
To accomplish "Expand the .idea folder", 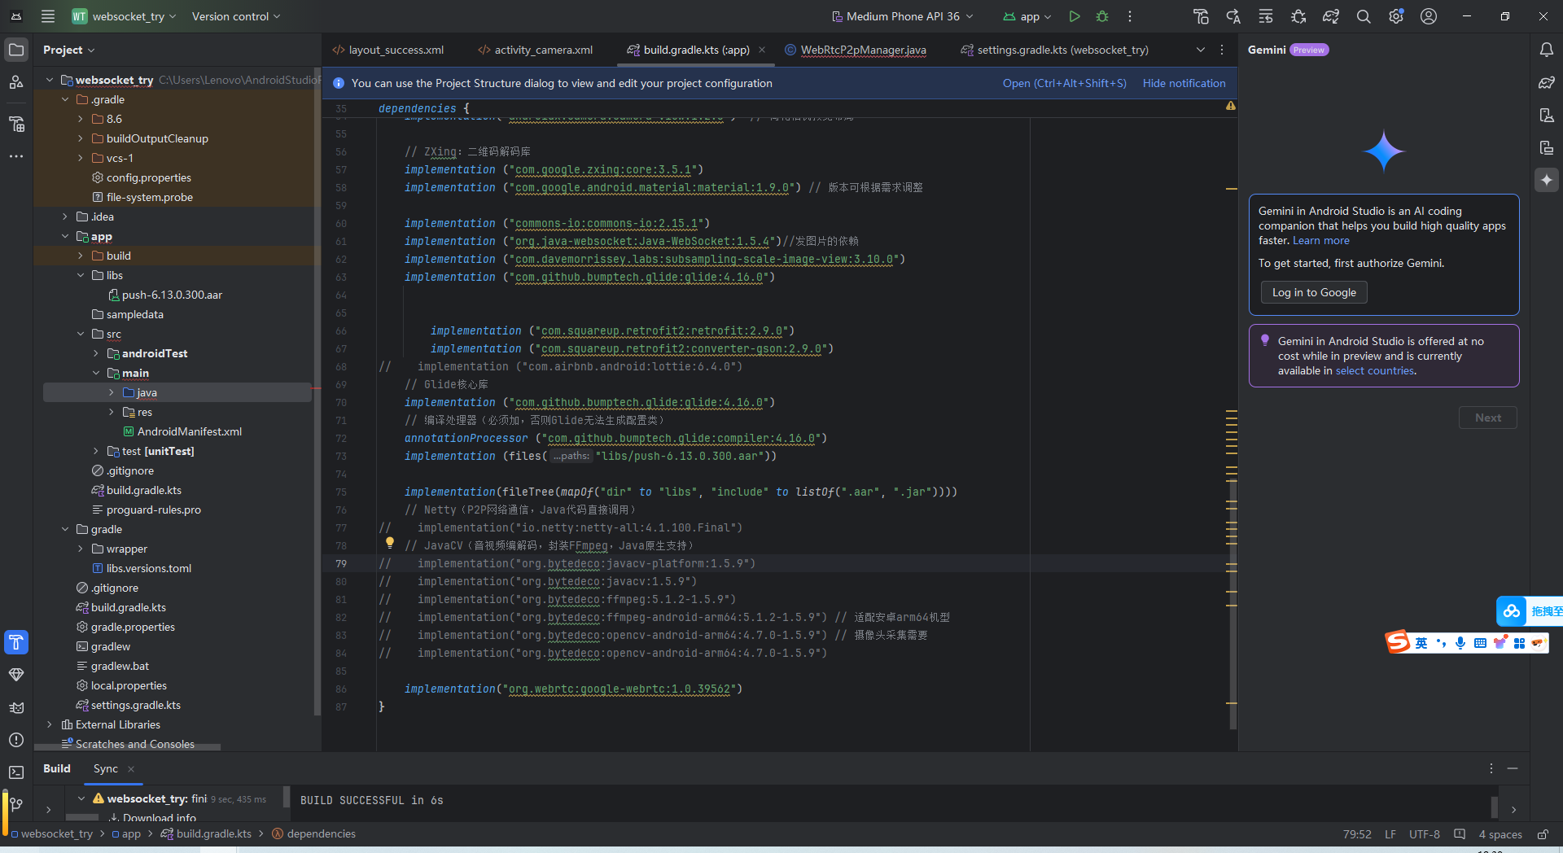I will [65, 217].
